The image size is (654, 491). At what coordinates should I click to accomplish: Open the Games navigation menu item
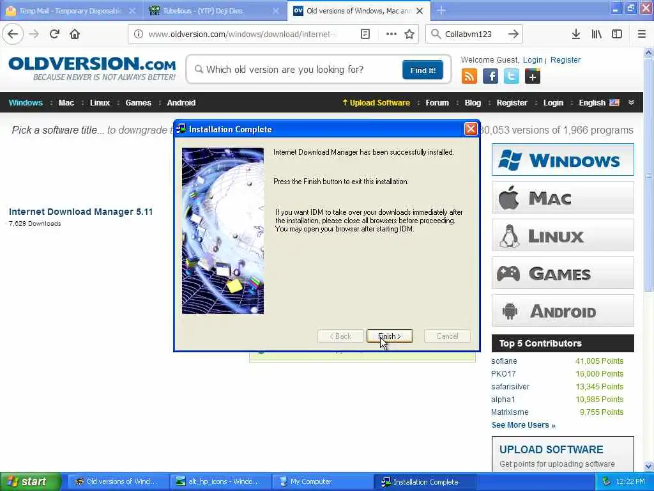(x=138, y=103)
